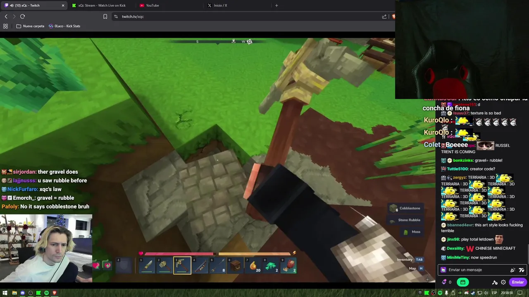
Task: Open File Explorer from taskbar
Action: click(14, 293)
